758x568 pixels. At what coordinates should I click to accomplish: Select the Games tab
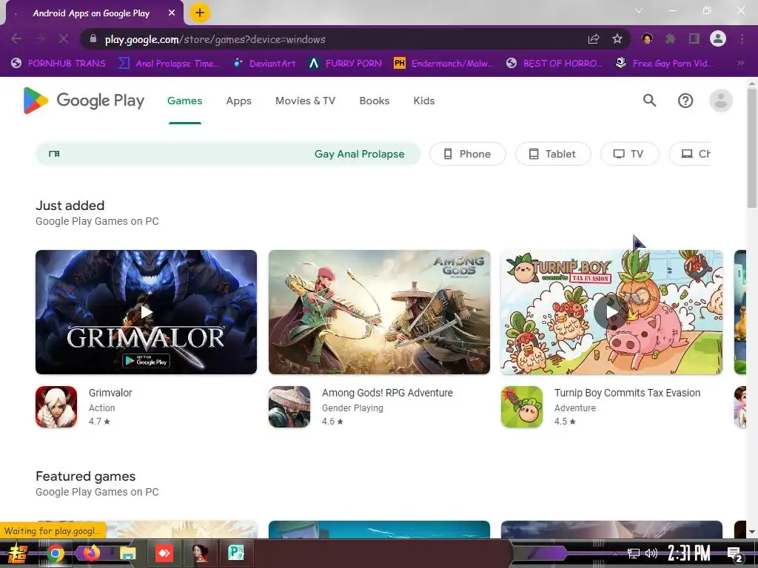click(x=184, y=101)
